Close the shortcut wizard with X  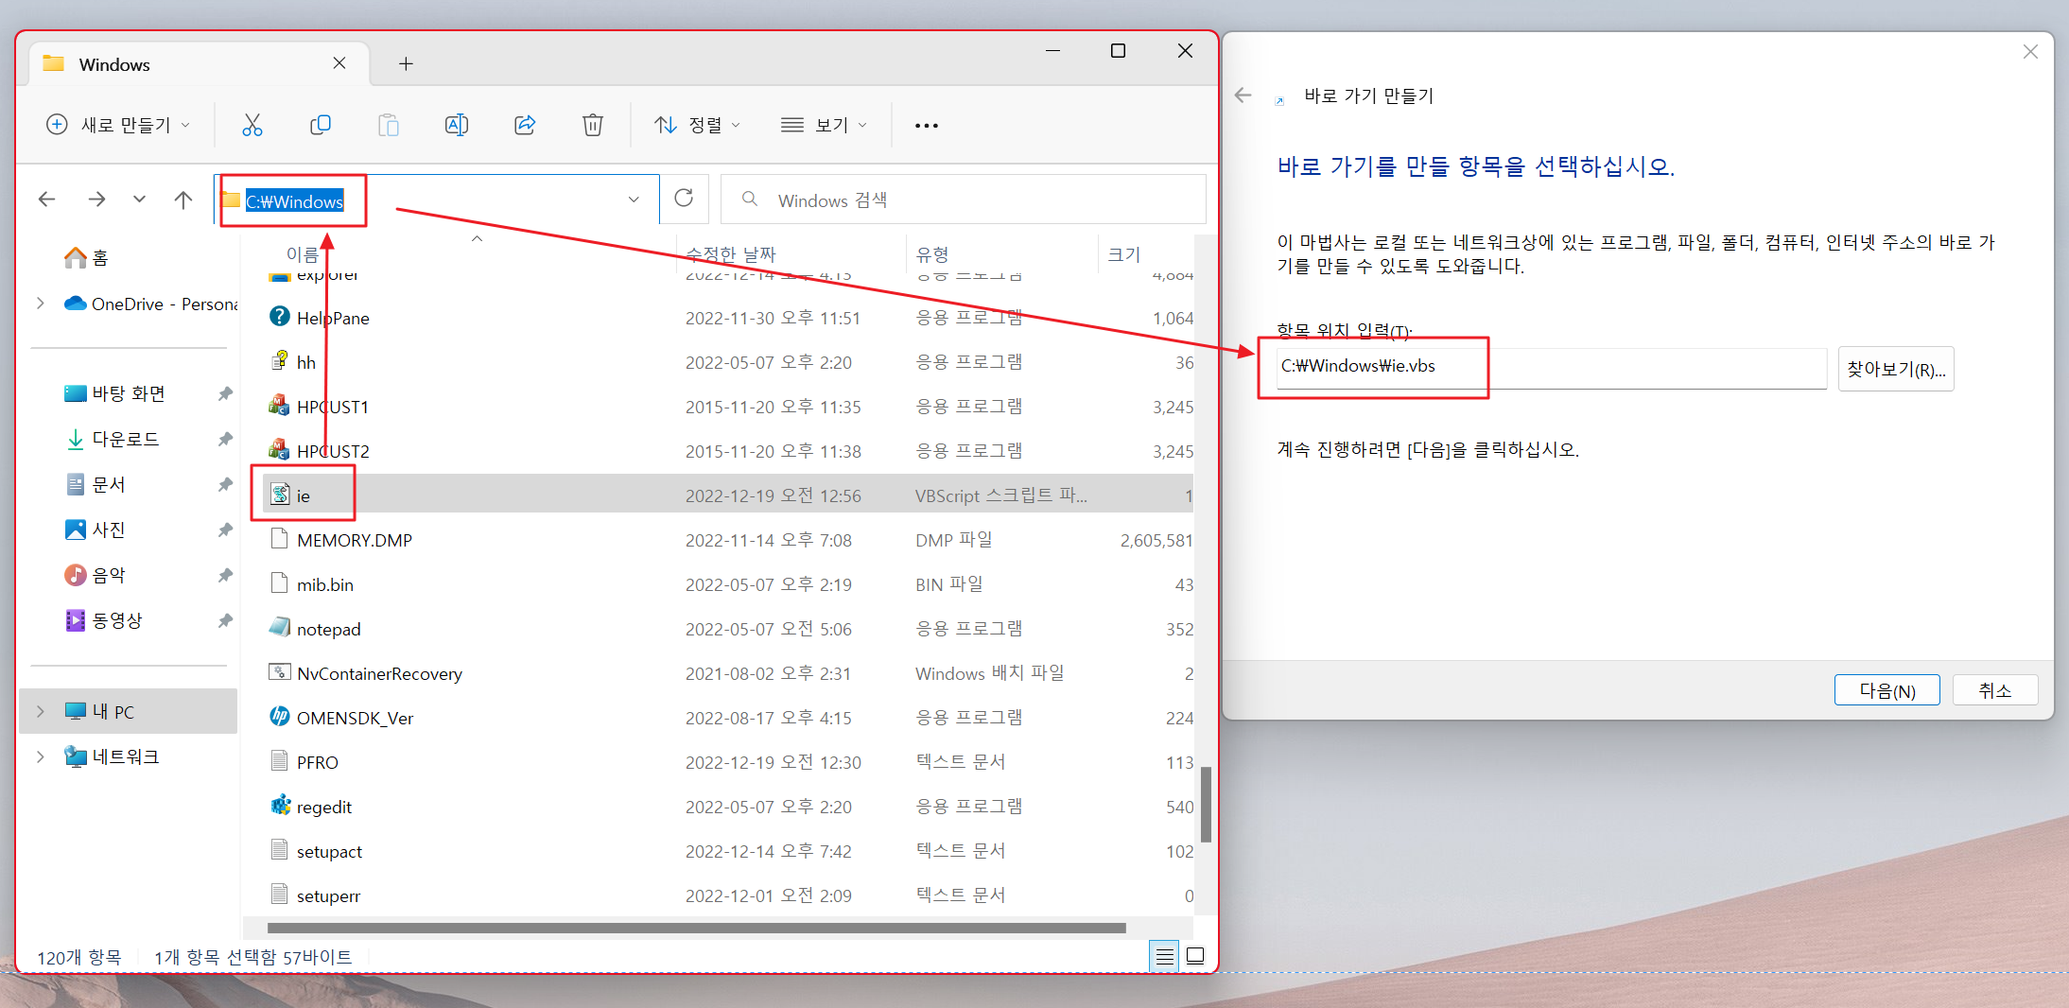2030,52
